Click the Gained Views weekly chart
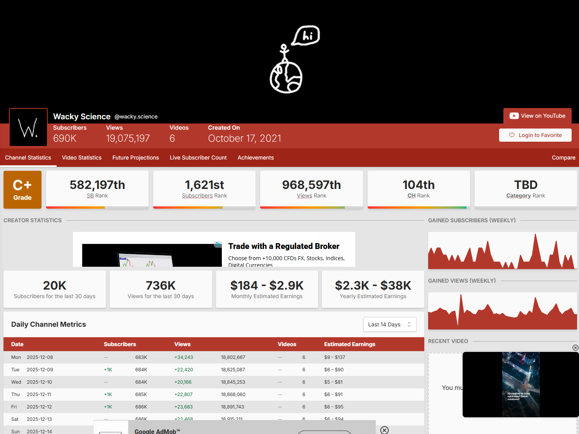Screen dimensions: 579x434 pos(502,311)
